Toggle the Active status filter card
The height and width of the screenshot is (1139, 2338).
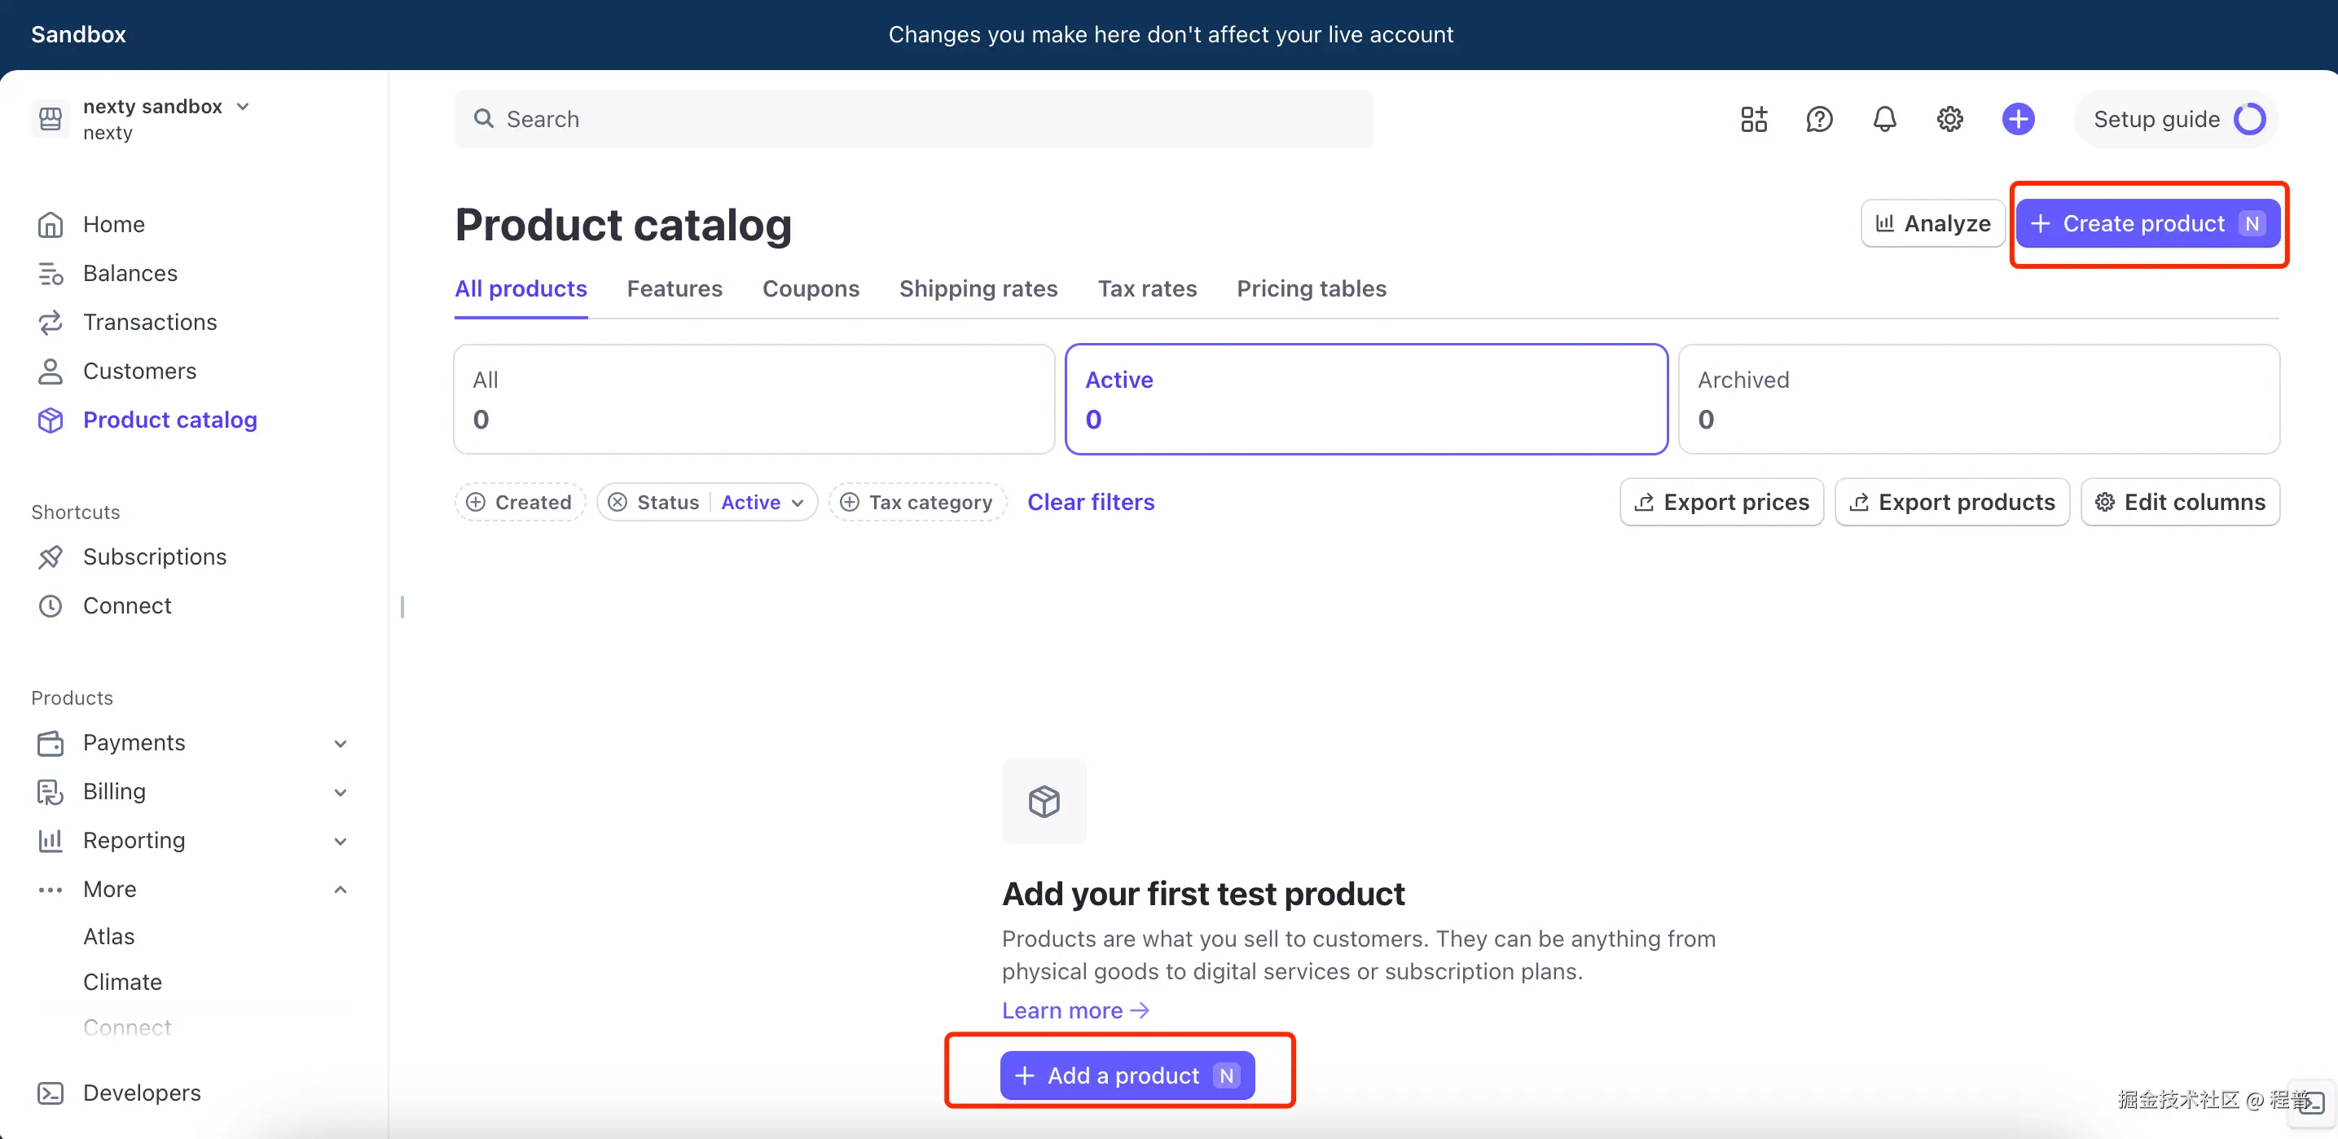click(1366, 398)
